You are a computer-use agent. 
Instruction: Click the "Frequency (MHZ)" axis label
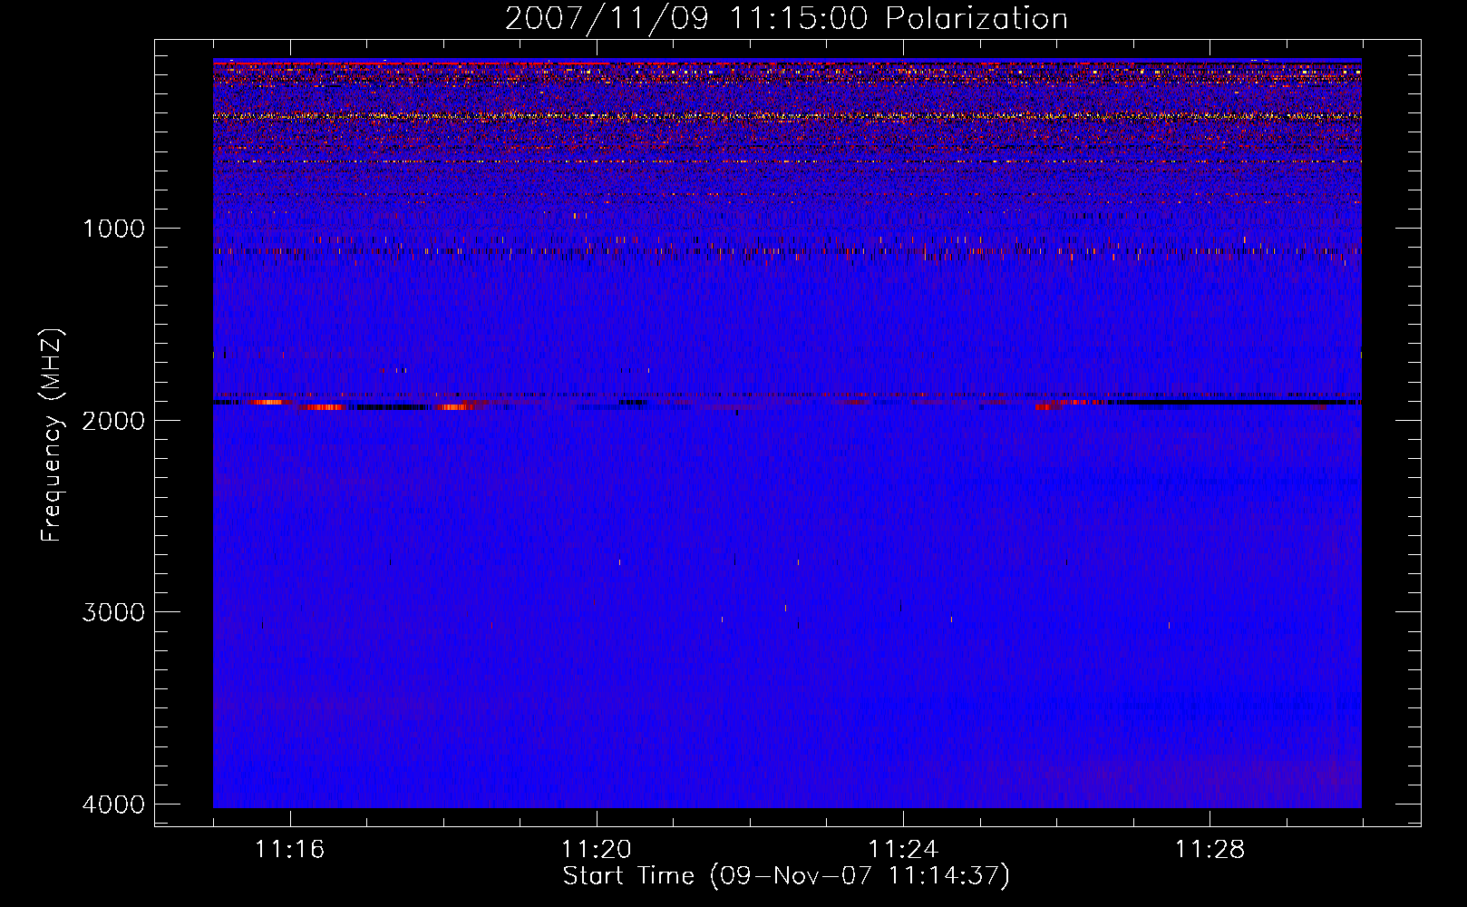52,435
